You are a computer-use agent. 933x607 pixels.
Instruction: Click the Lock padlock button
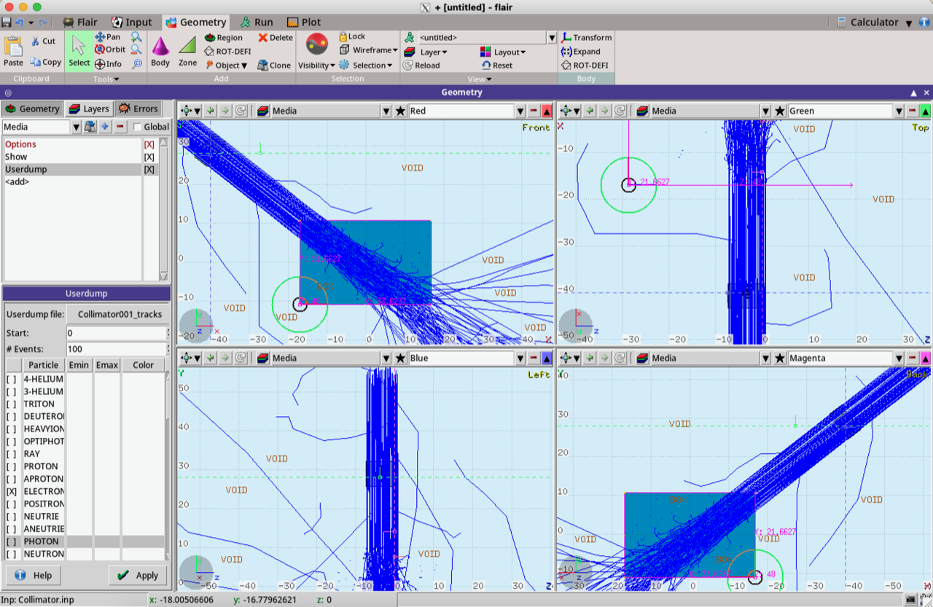coord(352,36)
